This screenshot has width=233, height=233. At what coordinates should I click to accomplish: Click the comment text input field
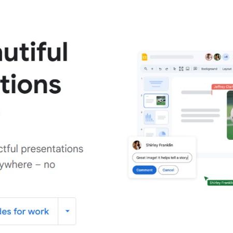pos(162,157)
